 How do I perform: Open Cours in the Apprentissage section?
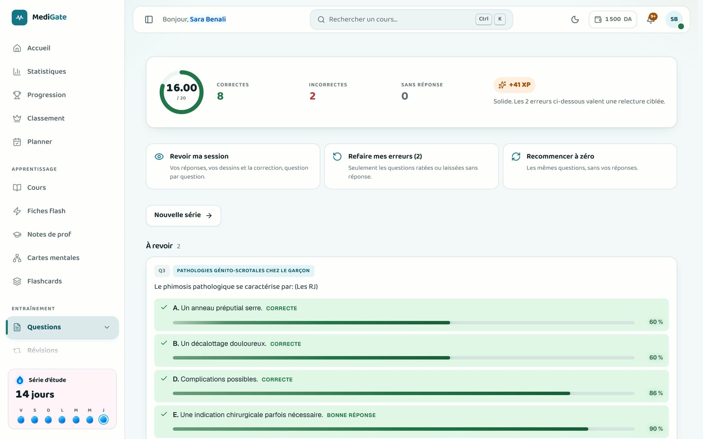click(x=62, y=187)
